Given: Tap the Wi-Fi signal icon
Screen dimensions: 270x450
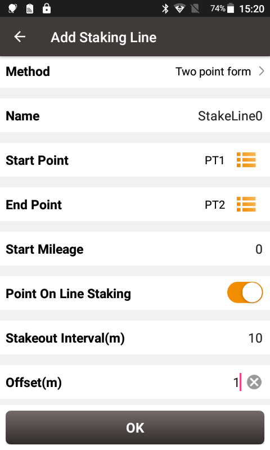Looking at the screenshot, I should pos(179,8).
